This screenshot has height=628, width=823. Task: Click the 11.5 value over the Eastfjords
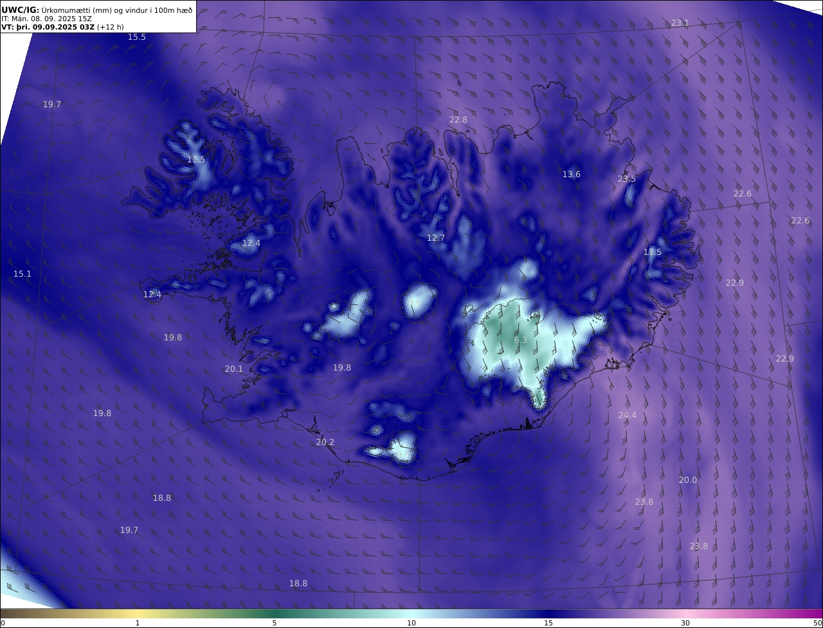[x=653, y=252]
